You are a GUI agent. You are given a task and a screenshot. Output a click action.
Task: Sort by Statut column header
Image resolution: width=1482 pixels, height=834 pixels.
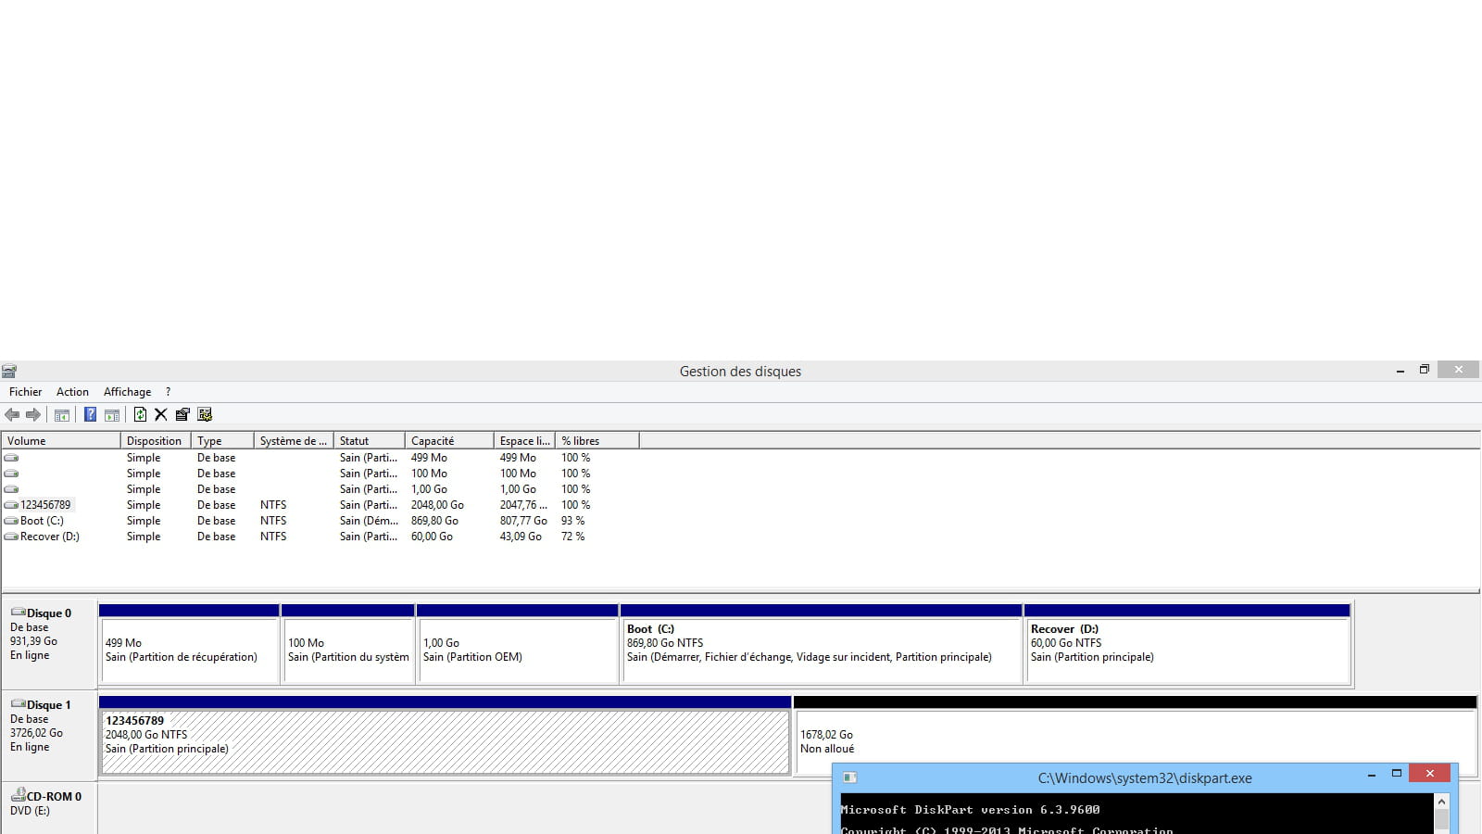(x=370, y=441)
